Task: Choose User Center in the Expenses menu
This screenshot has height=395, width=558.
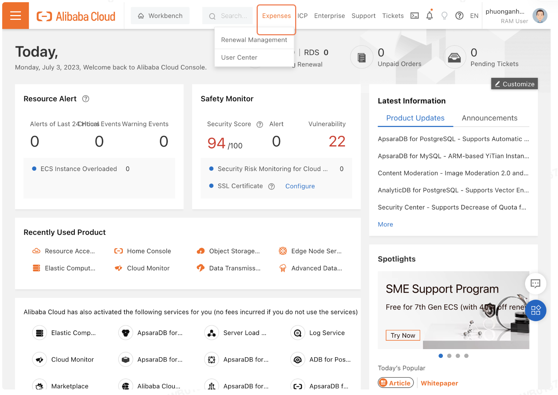Action: click(x=239, y=58)
